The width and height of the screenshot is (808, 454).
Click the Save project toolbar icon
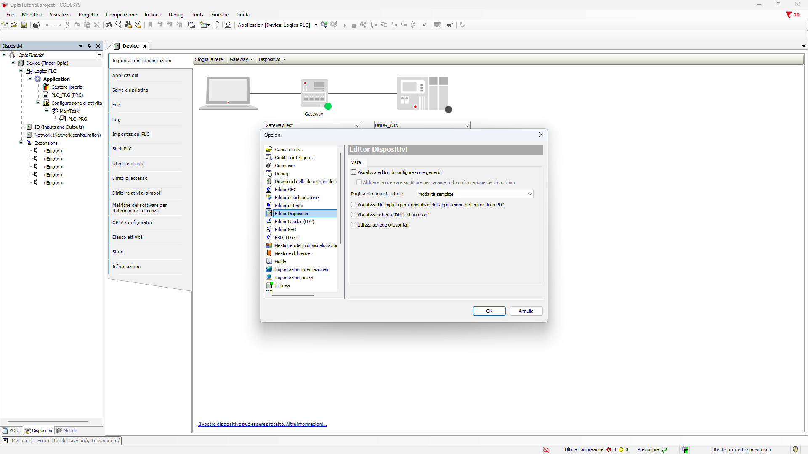pos(24,25)
